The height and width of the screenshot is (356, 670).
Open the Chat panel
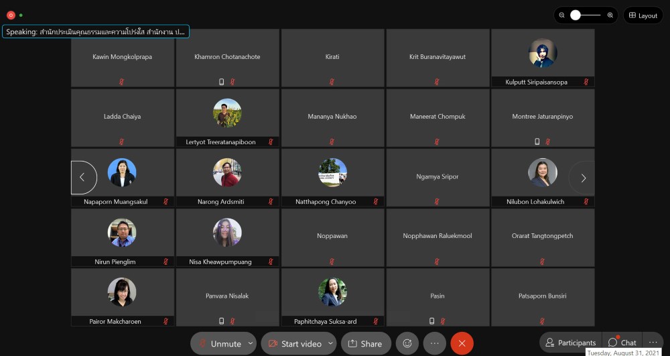pos(622,343)
